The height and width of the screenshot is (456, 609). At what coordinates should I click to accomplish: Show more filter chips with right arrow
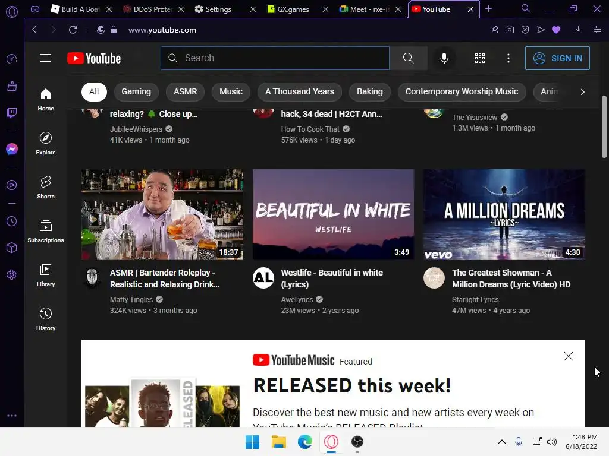582,92
